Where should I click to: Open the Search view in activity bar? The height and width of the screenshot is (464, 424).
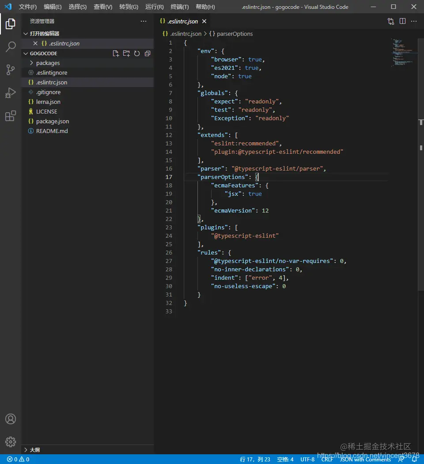click(10, 47)
